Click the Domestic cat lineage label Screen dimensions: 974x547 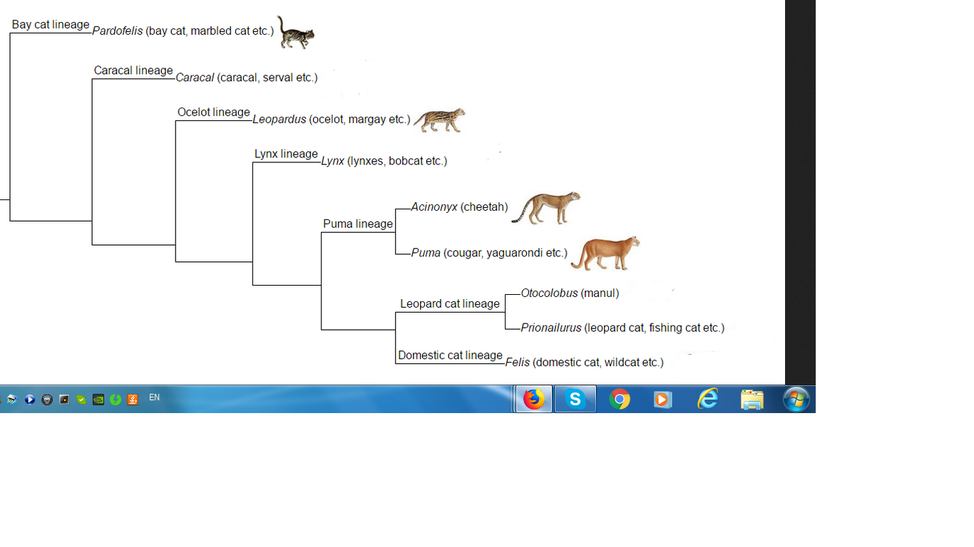click(x=450, y=355)
